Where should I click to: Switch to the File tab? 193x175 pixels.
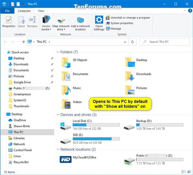[x=7, y=11]
